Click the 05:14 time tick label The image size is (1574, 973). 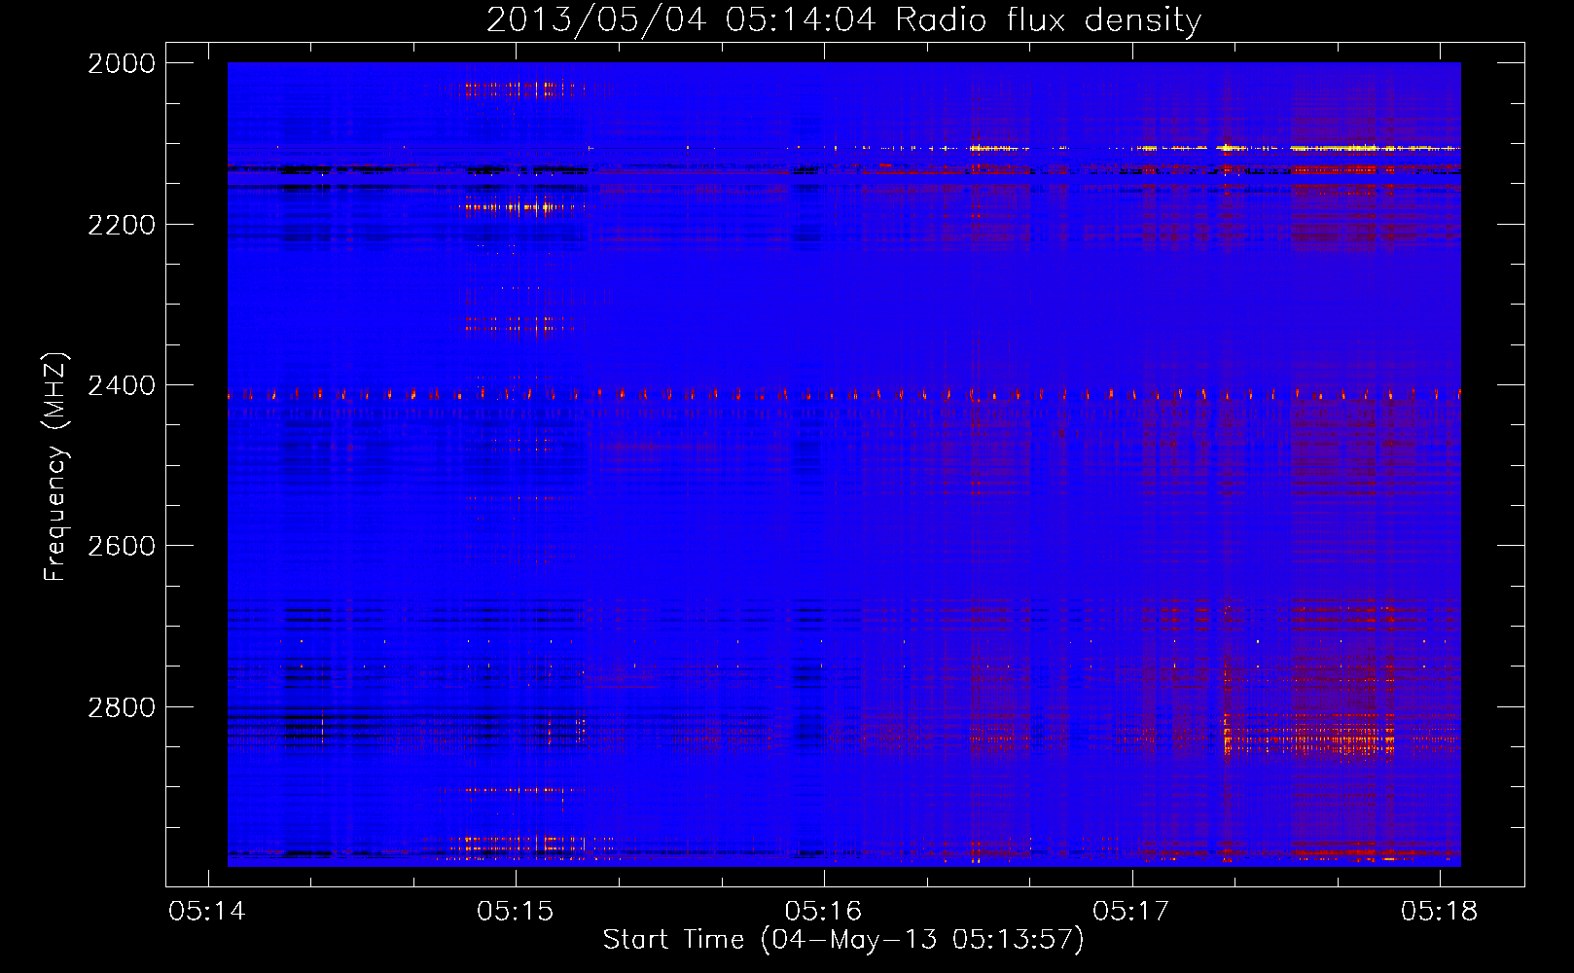pos(207,911)
